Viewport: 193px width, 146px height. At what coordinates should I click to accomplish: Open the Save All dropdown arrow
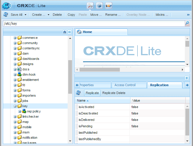25,15
